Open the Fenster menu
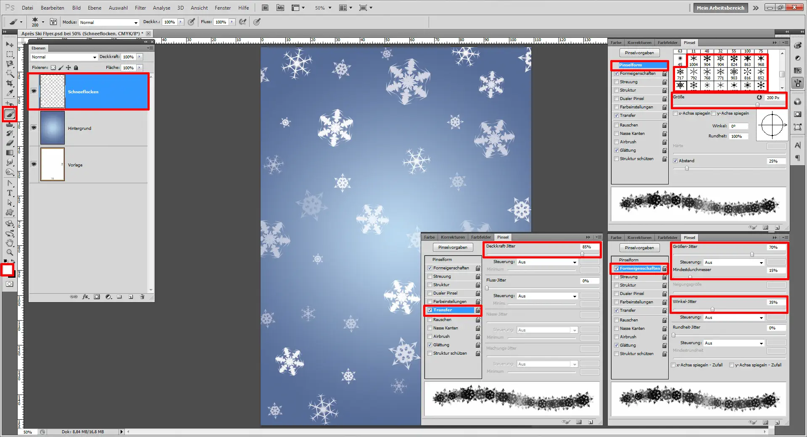 tap(223, 8)
